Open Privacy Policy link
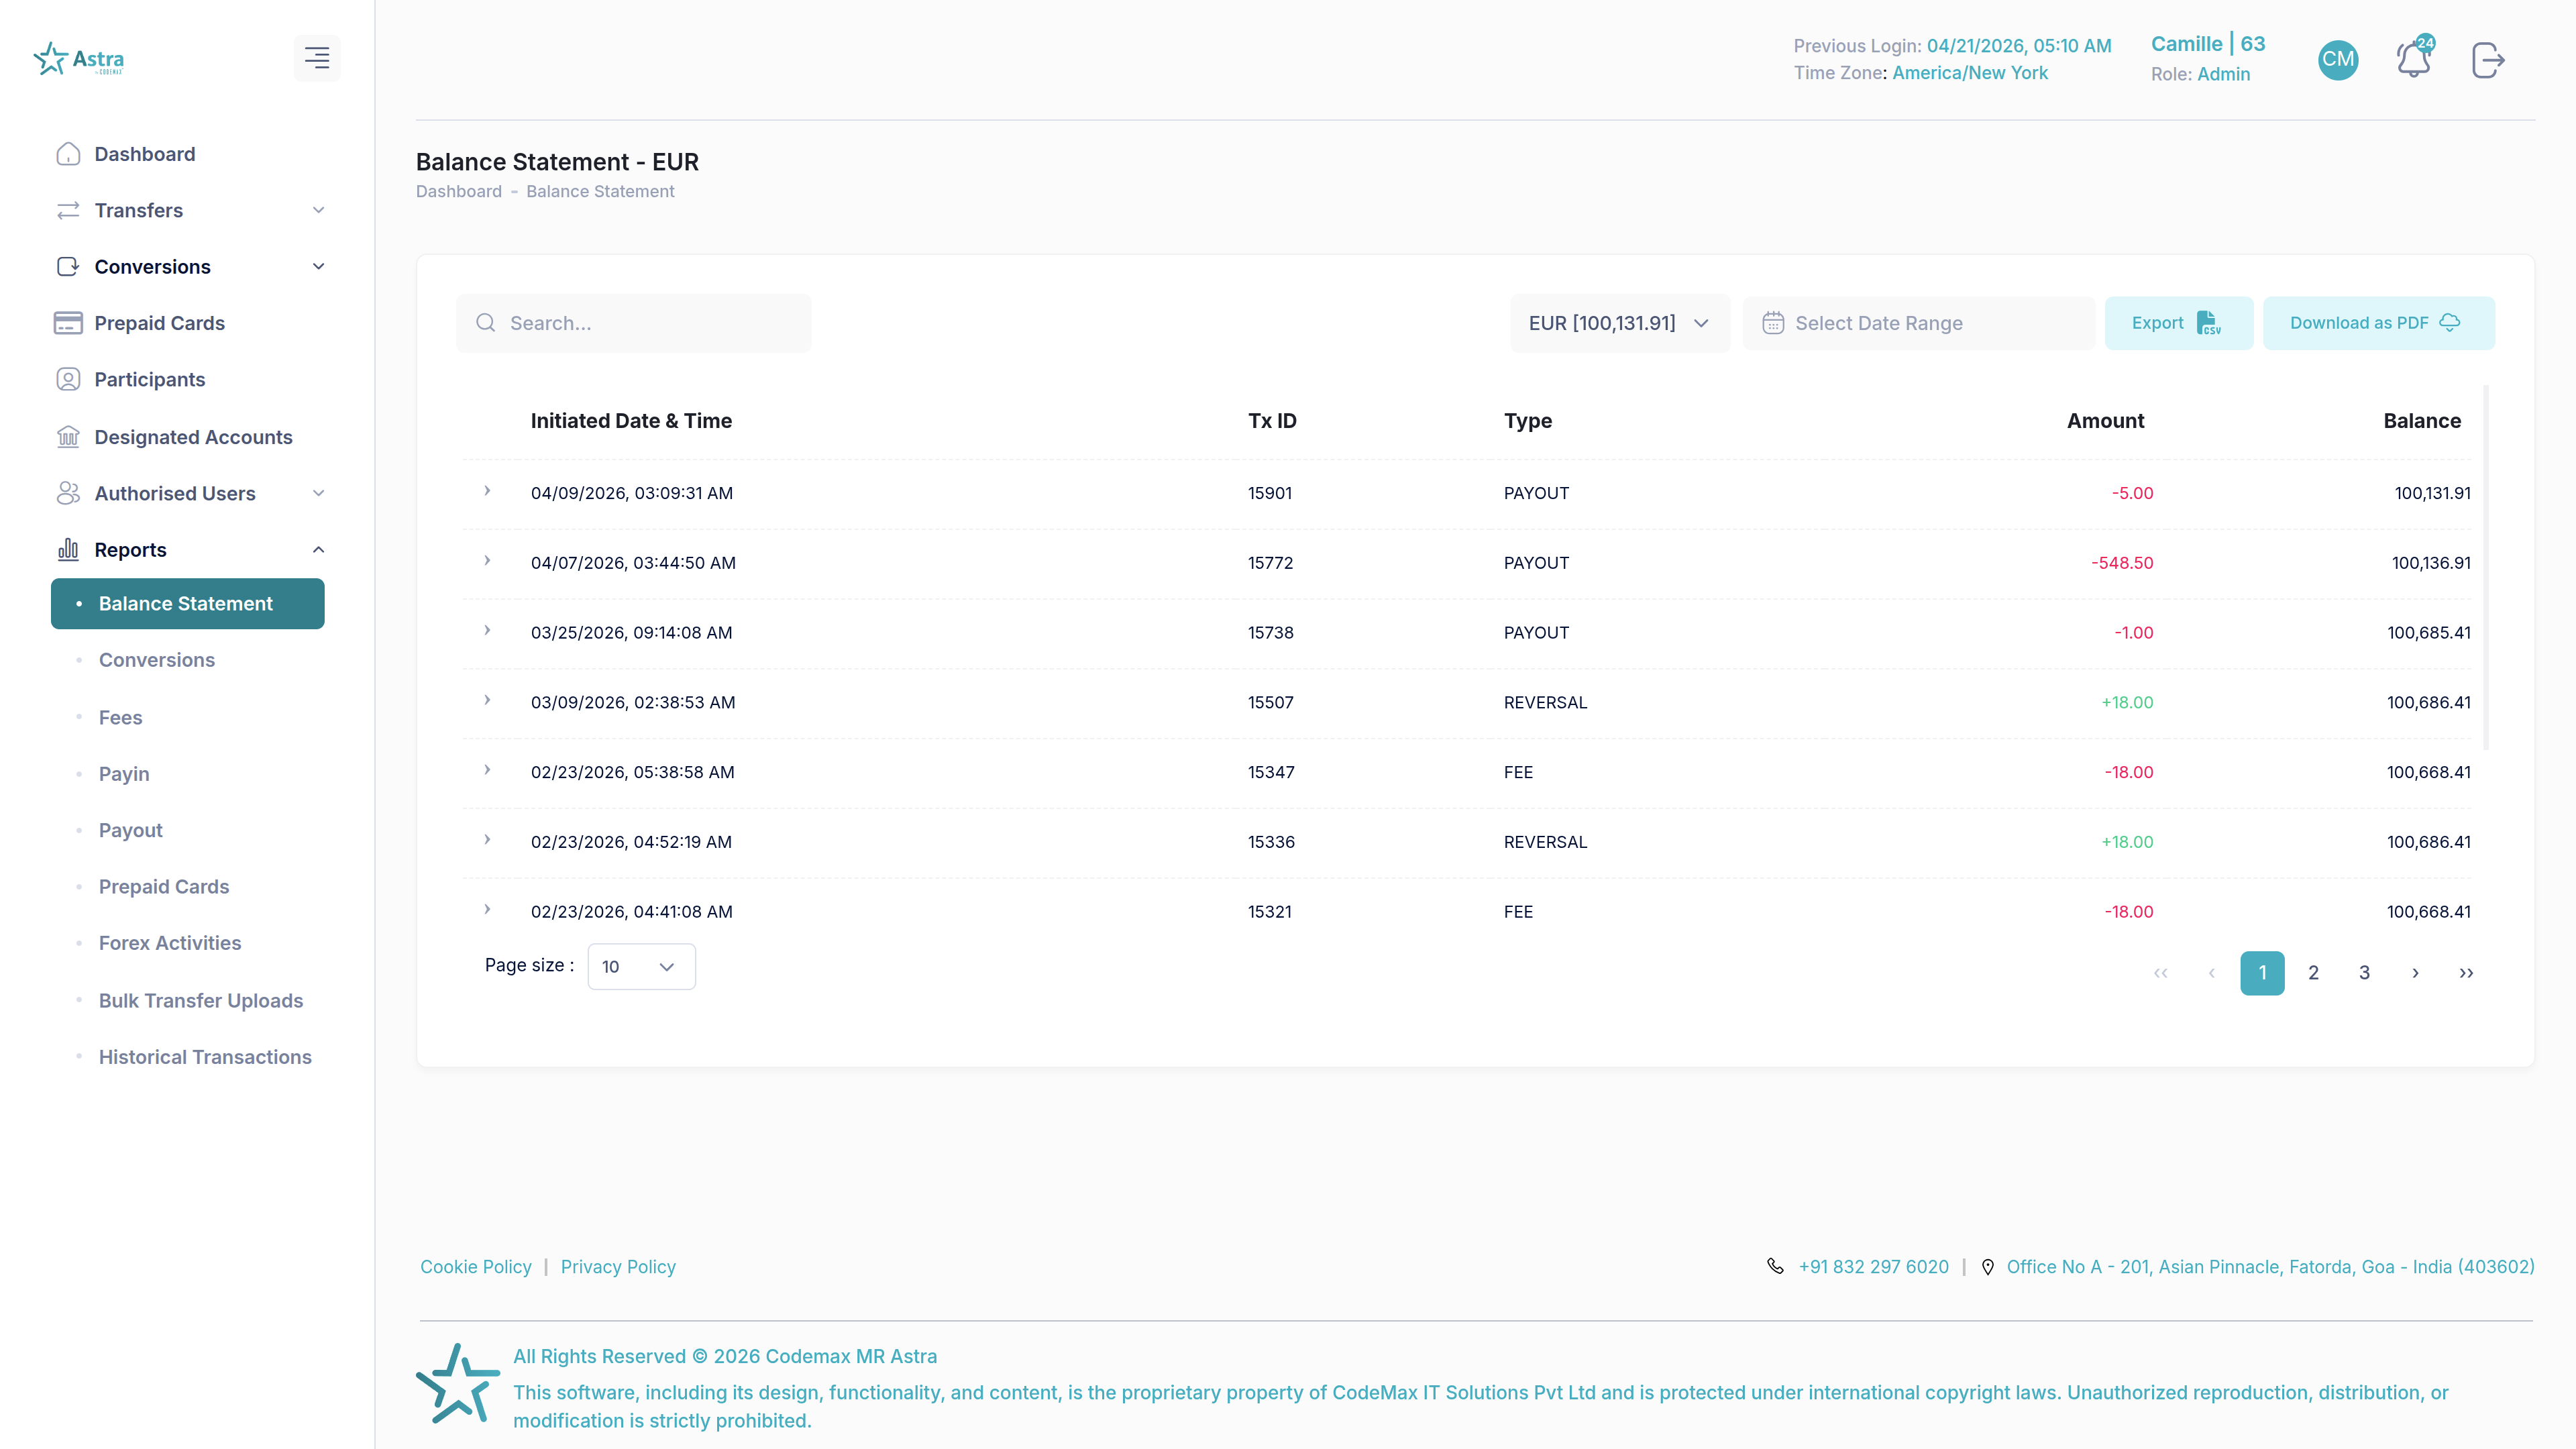The height and width of the screenshot is (1449, 2576). click(x=618, y=1267)
